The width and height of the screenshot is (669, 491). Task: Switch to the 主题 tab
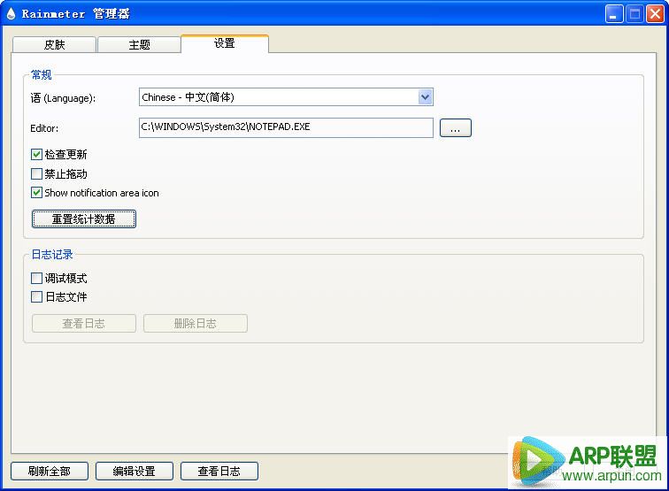click(139, 44)
